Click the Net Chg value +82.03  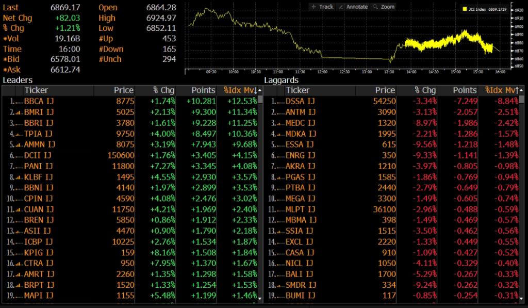point(68,18)
